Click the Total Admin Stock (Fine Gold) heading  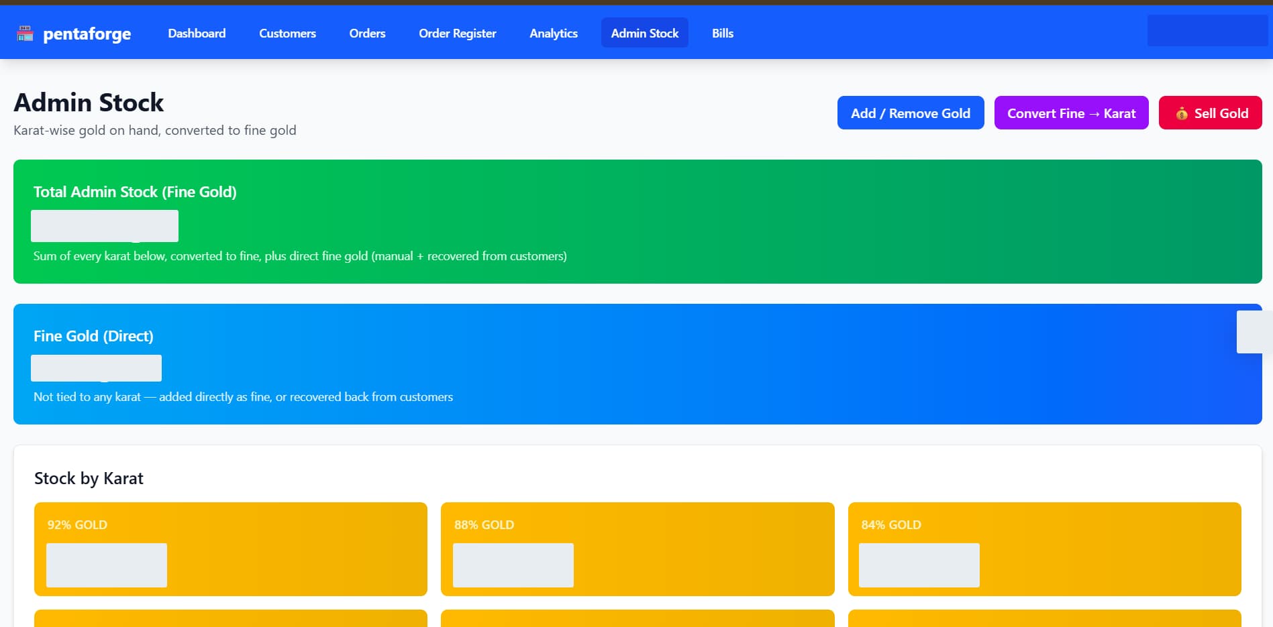[x=135, y=192]
